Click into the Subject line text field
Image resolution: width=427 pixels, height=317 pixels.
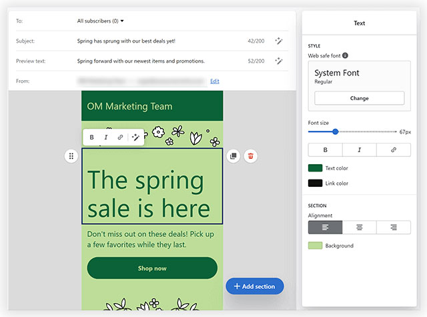tap(126, 41)
